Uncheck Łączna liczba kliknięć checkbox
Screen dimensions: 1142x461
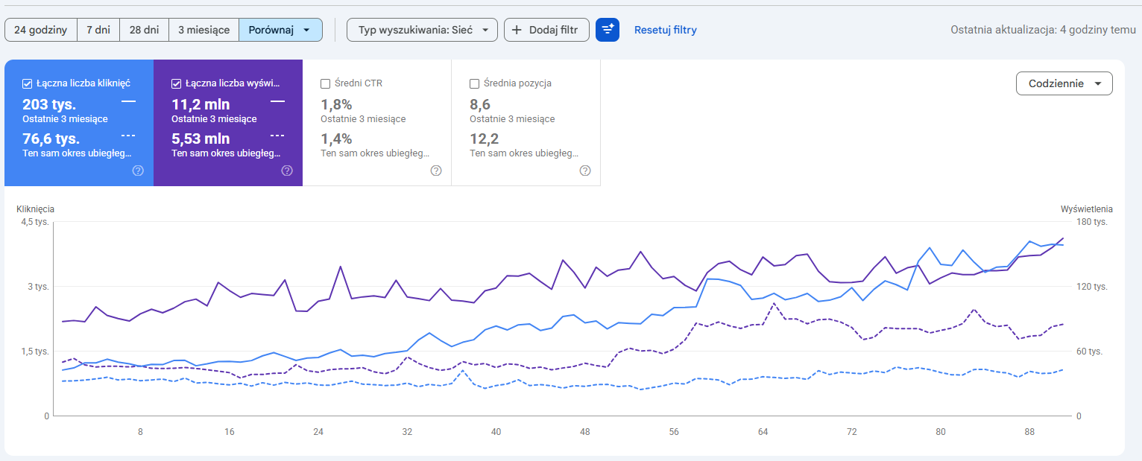point(27,83)
